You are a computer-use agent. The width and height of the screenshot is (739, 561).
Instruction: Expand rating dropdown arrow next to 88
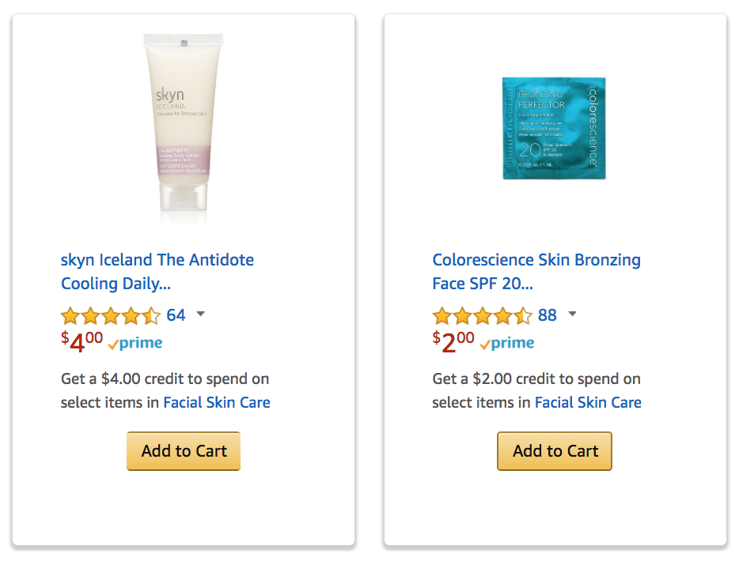pos(572,314)
